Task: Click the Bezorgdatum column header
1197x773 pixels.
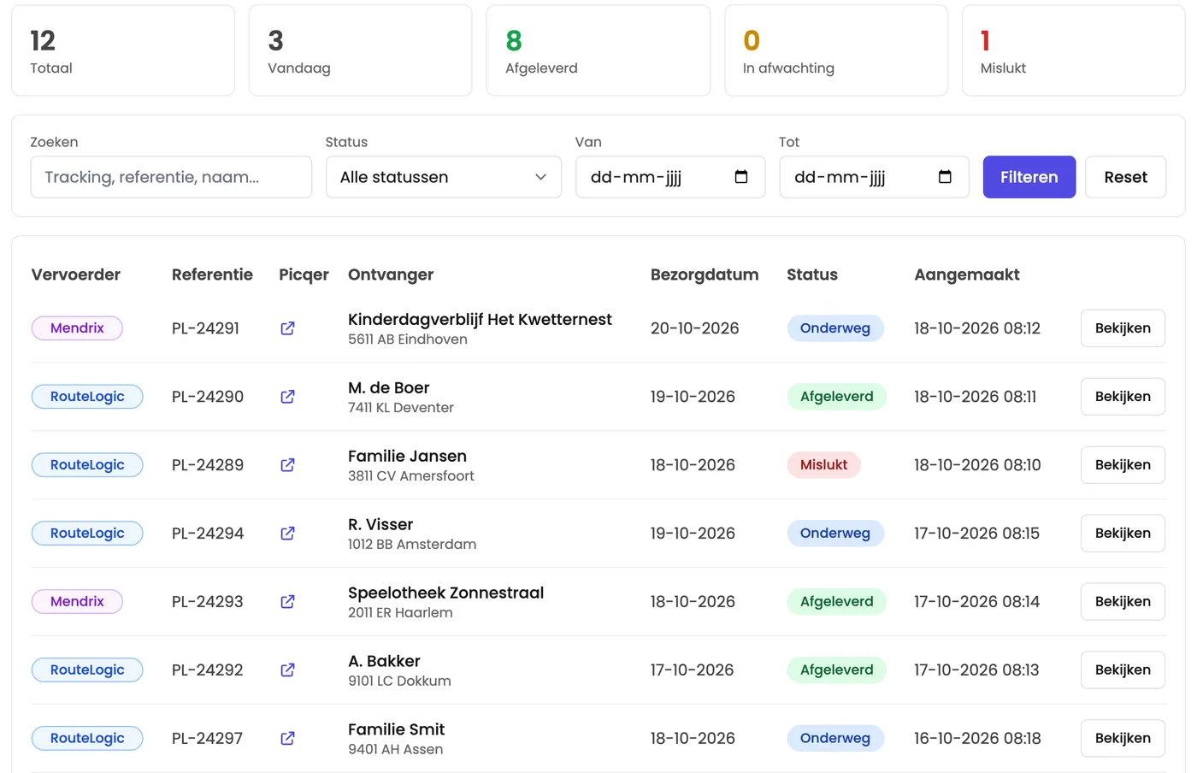Action: click(705, 274)
